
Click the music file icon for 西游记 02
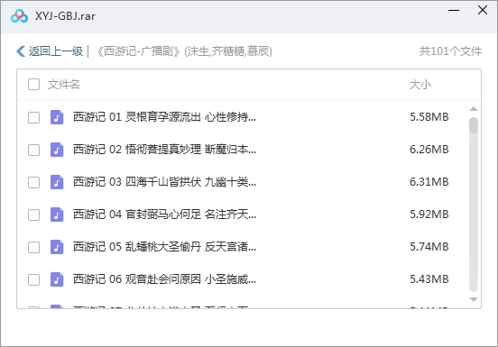(x=57, y=150)
